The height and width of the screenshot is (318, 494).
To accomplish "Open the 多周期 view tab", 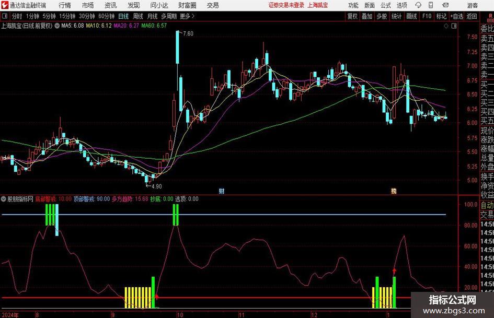I will (x=169, y=16).
